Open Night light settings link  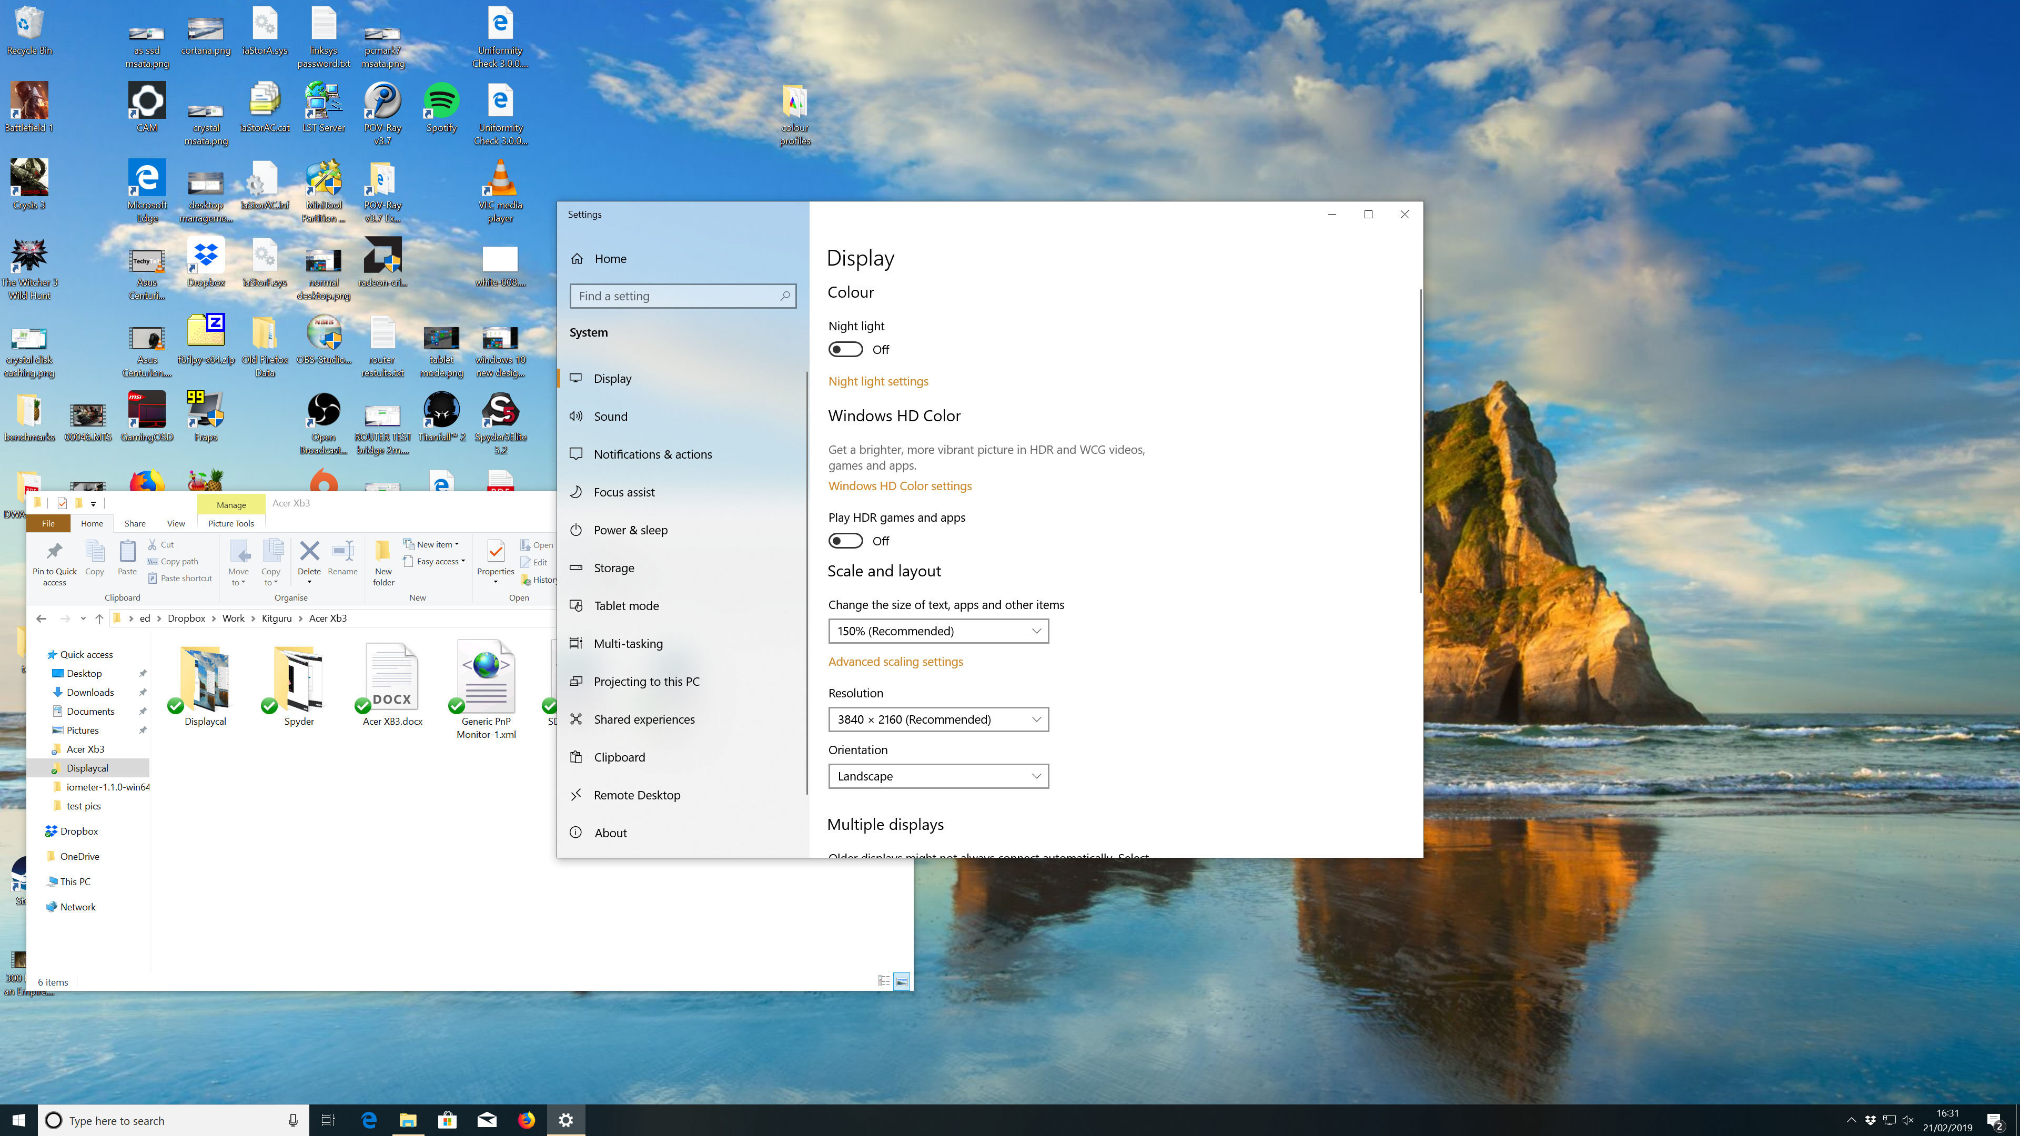point(877,381)
